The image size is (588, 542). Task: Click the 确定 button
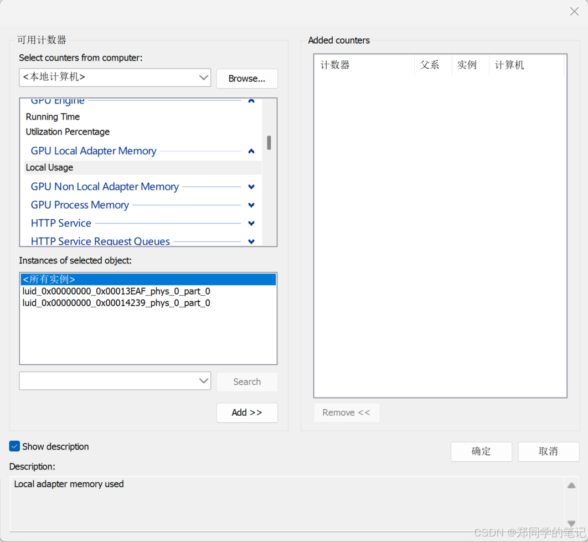point(481,451)
